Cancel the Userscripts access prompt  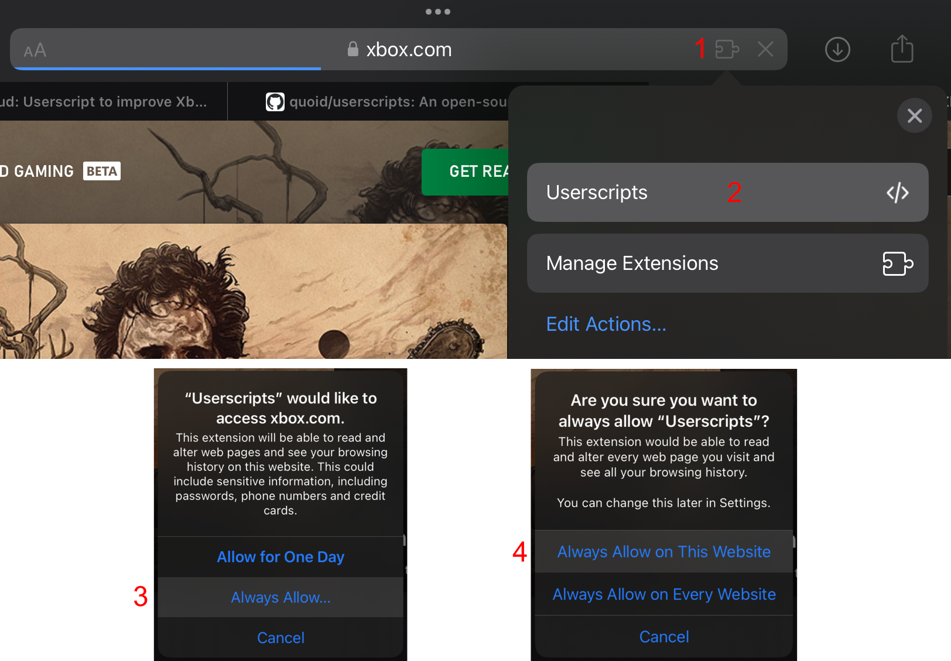280,638
